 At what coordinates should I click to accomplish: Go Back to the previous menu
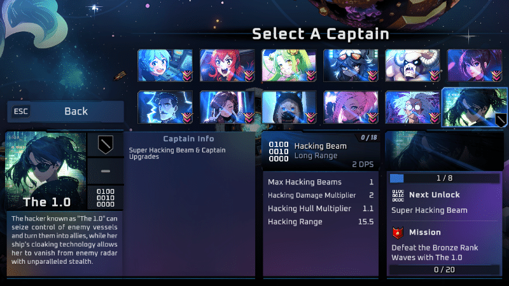click(66, 112)
